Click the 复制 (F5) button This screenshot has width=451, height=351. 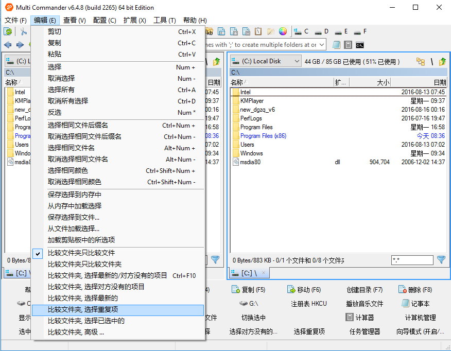click(249, 289)
